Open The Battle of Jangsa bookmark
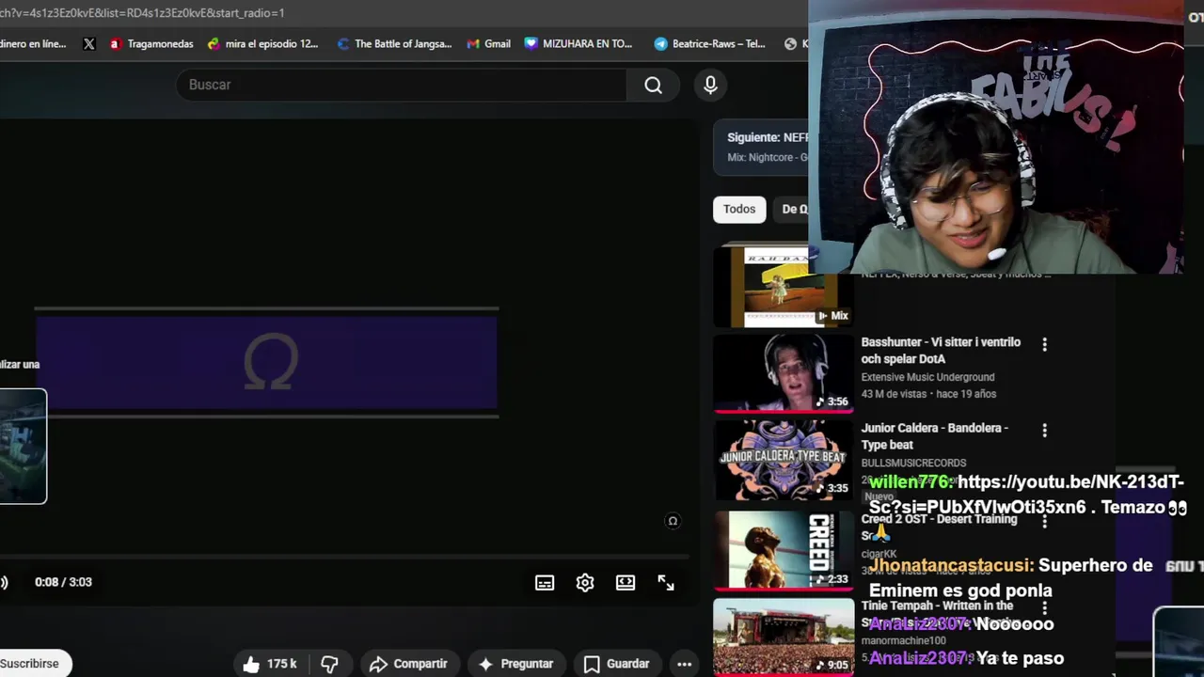 (x=394, y=43)
